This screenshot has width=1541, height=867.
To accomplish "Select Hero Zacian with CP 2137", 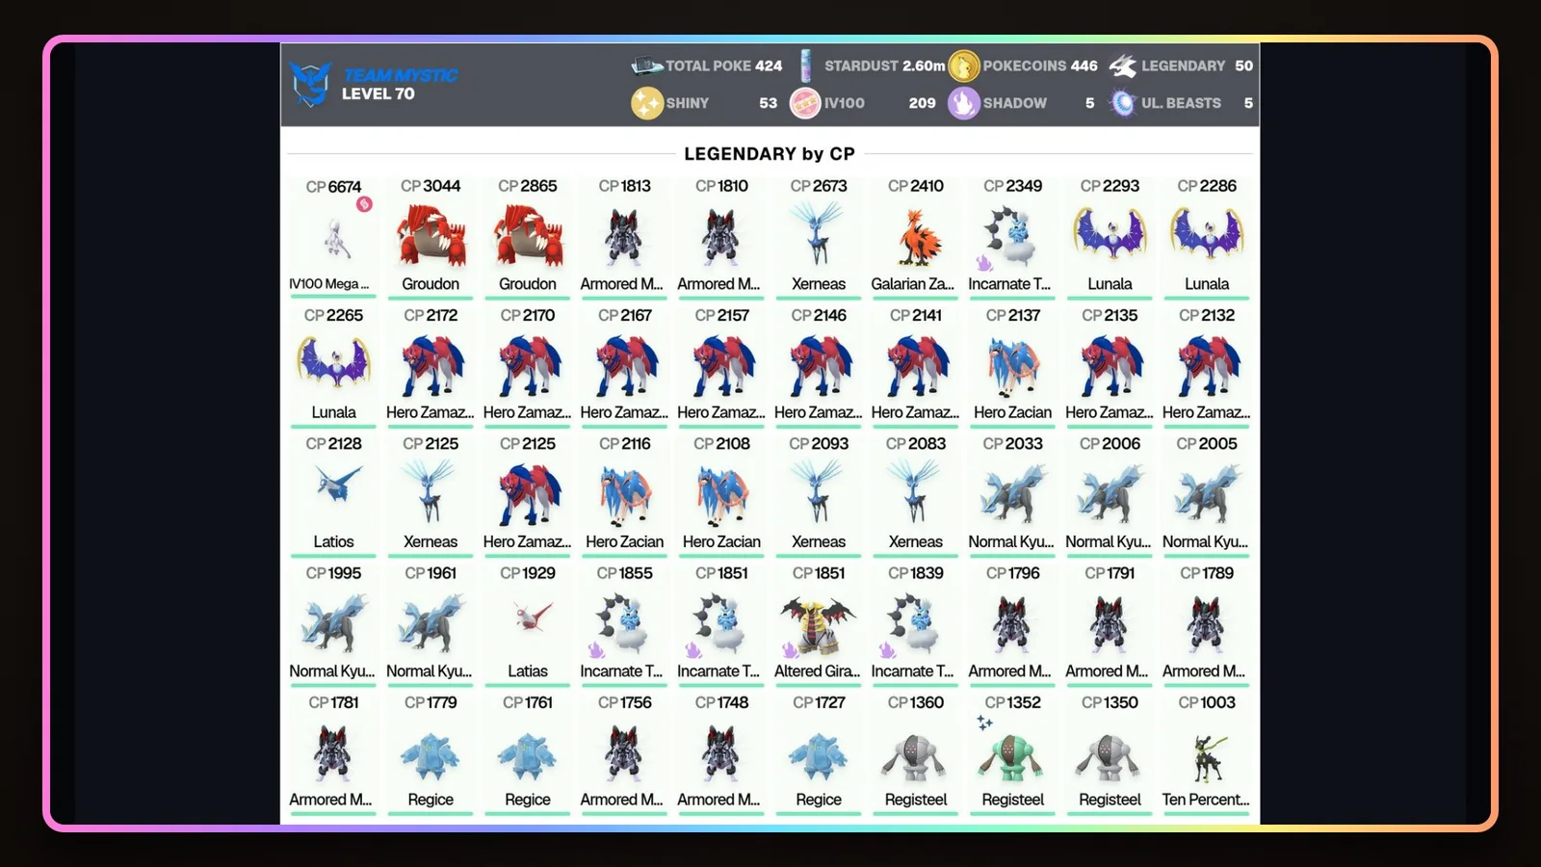I will tap(1013, 366).
